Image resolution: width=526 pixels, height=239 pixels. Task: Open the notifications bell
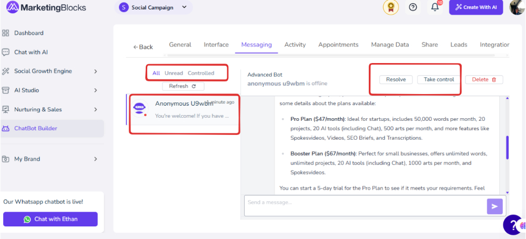point(435,7)
